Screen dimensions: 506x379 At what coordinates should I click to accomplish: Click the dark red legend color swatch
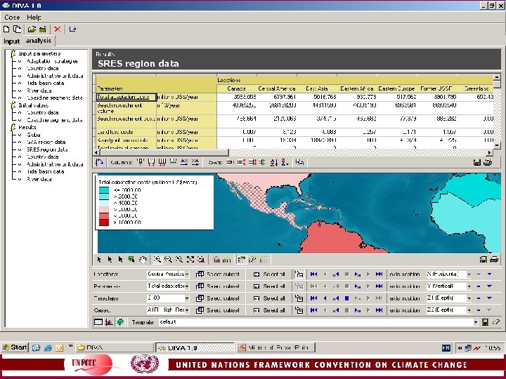[x=104, y=222]
